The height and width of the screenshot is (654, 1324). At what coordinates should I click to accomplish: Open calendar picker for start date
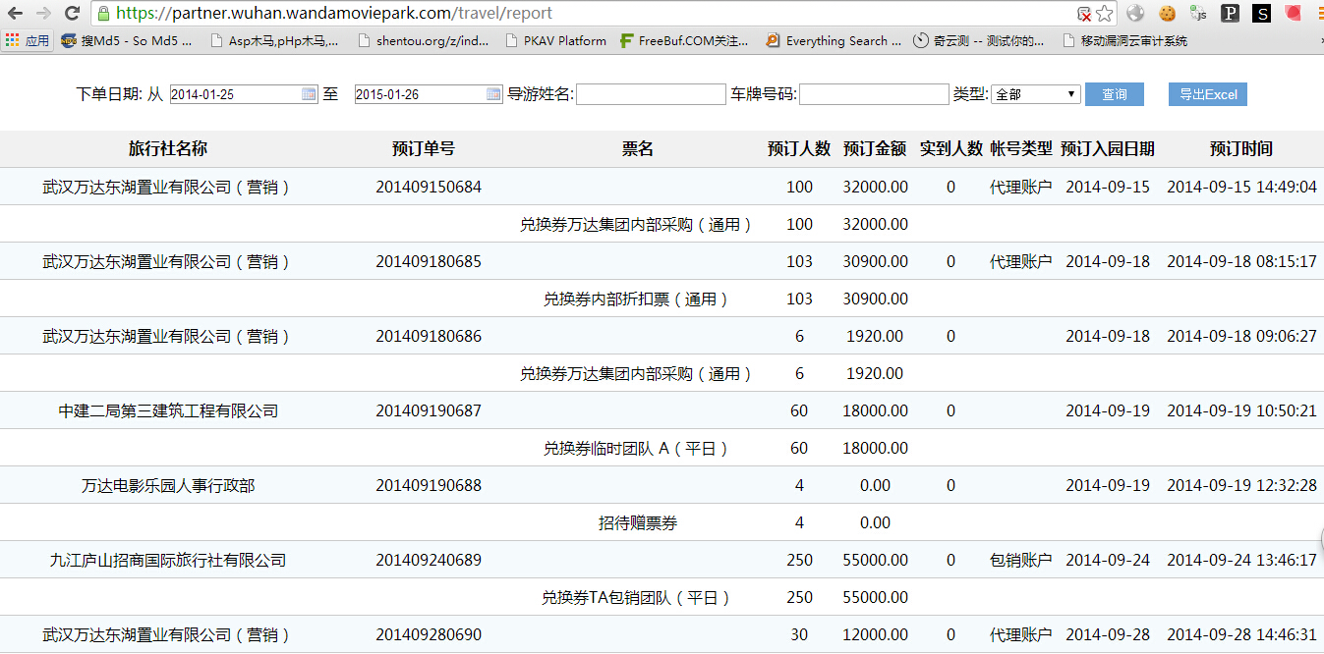[309, 94]
